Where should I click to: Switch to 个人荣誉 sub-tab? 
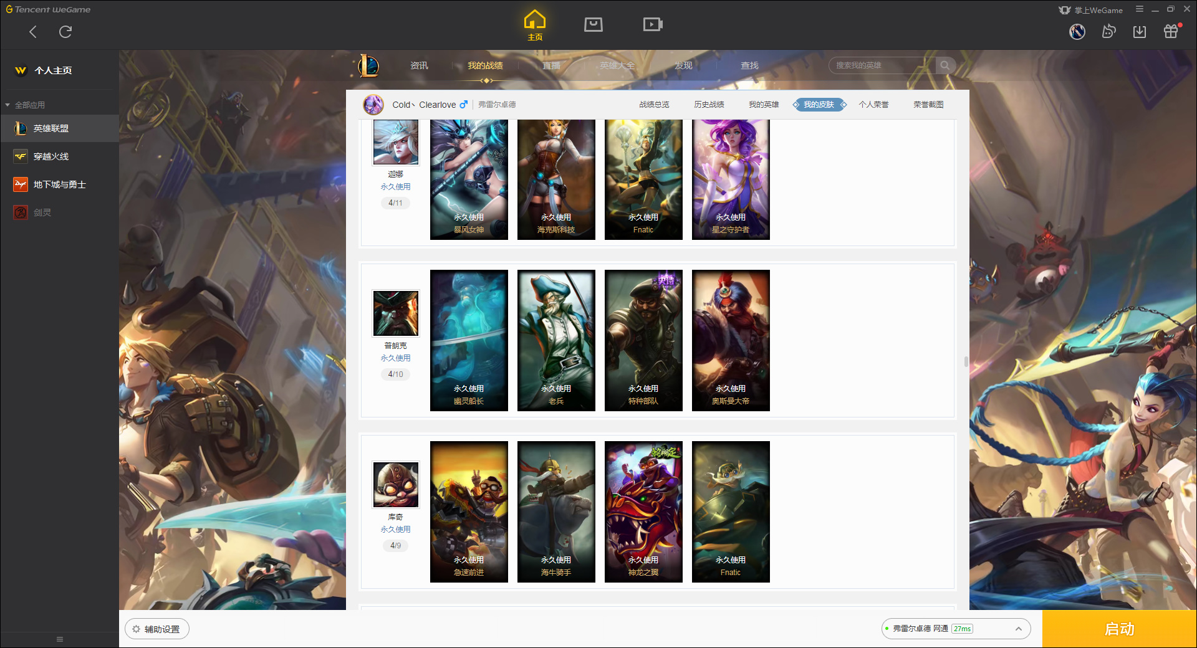[x=873, y=105]
